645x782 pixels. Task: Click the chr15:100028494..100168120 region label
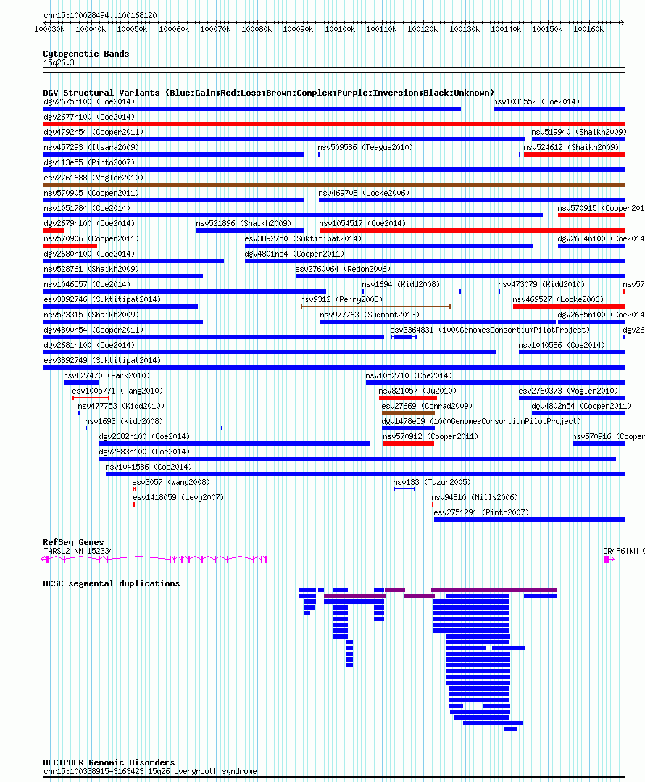100,15
